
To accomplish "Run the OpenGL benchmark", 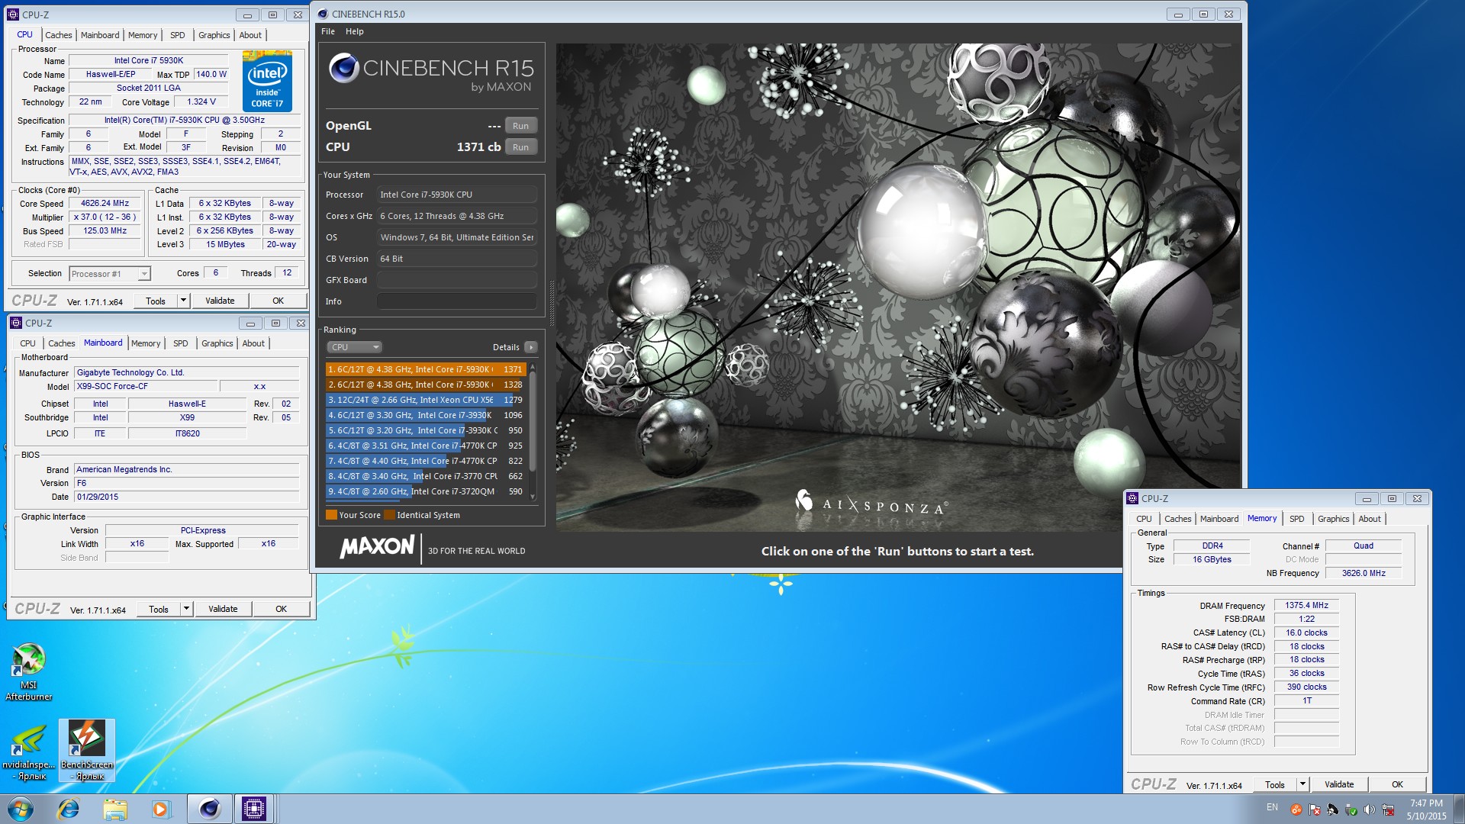I will (520, 126).
